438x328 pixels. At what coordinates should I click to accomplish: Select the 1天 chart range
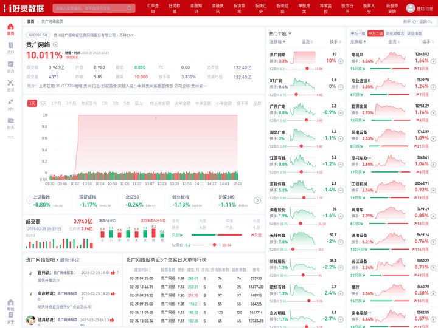(x=32, y=103)
